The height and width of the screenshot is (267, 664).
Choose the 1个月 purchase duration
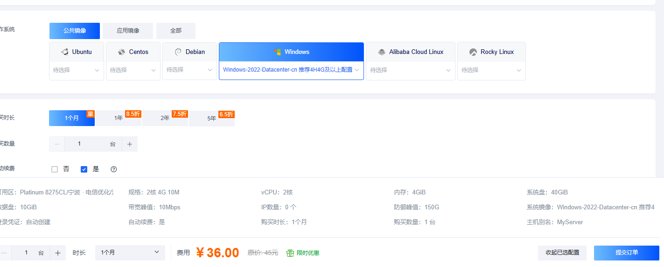tap(72, 118)
